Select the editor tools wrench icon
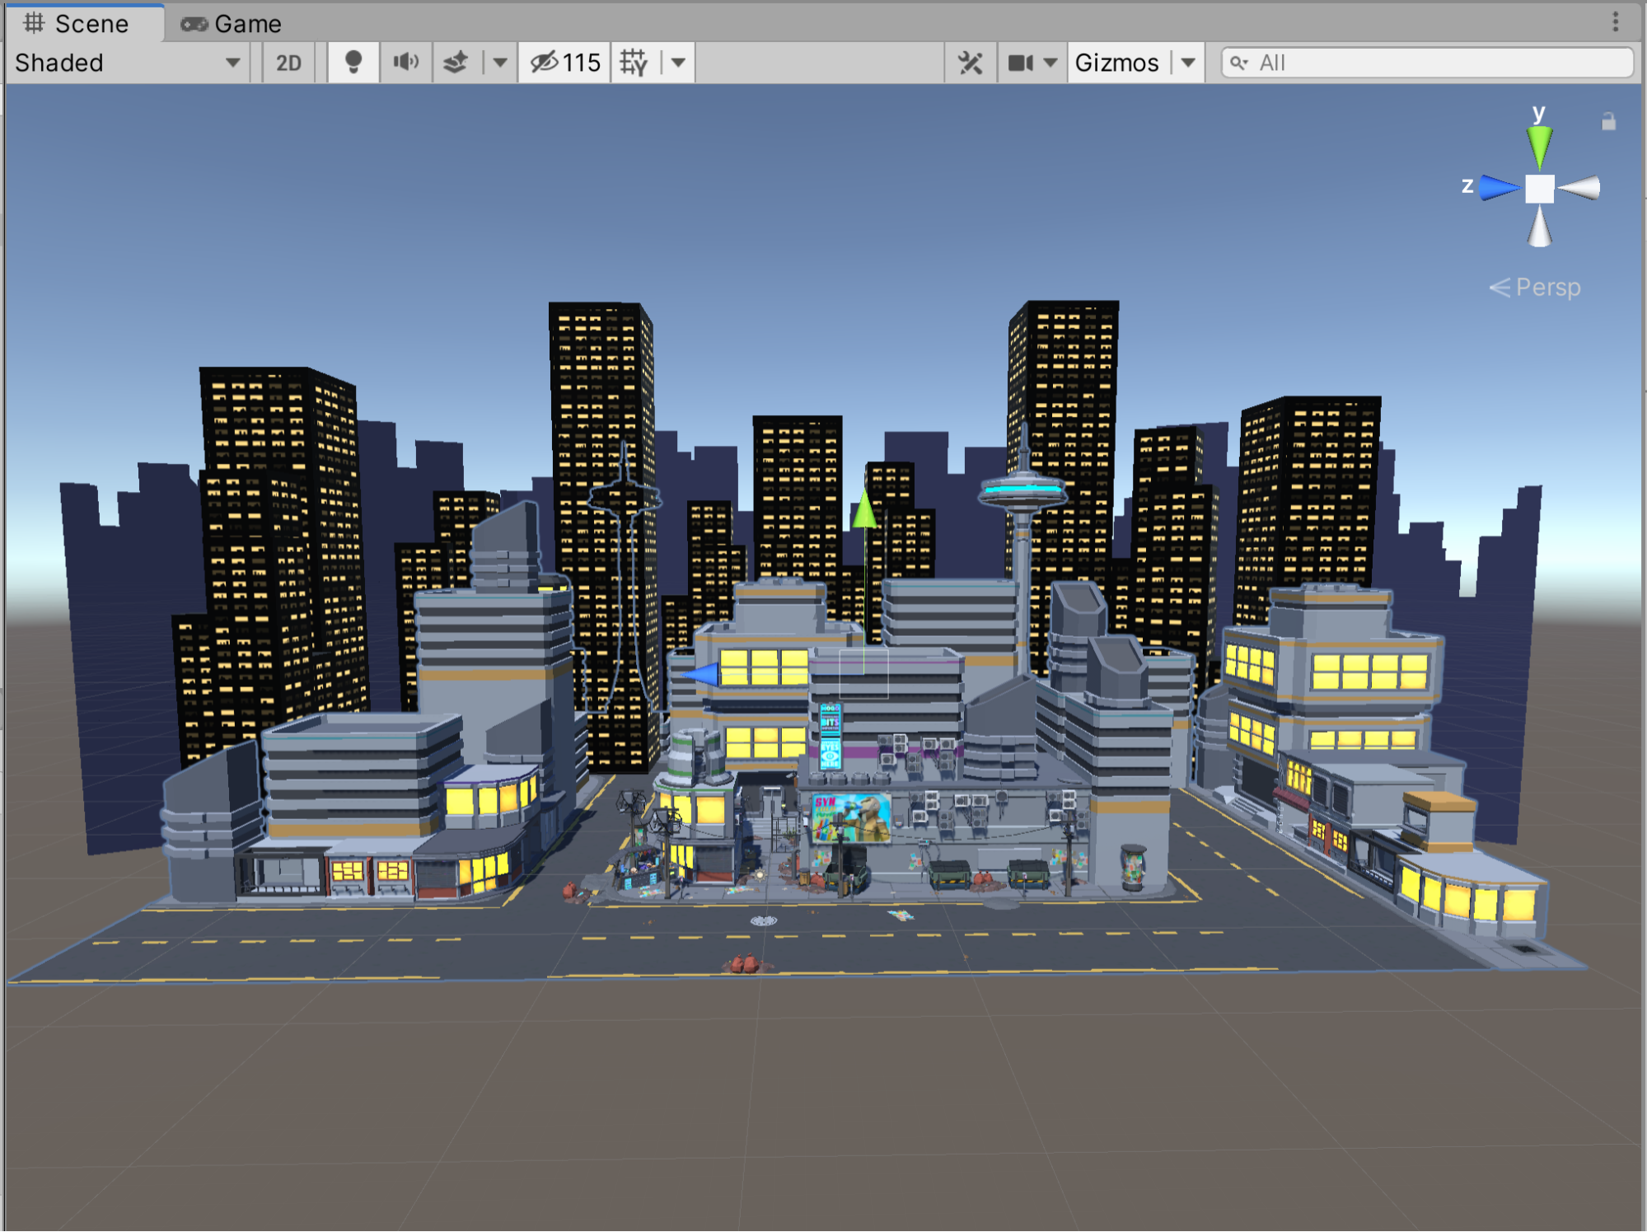The width and height of the screenshot is (1647, 1232). 971,62
